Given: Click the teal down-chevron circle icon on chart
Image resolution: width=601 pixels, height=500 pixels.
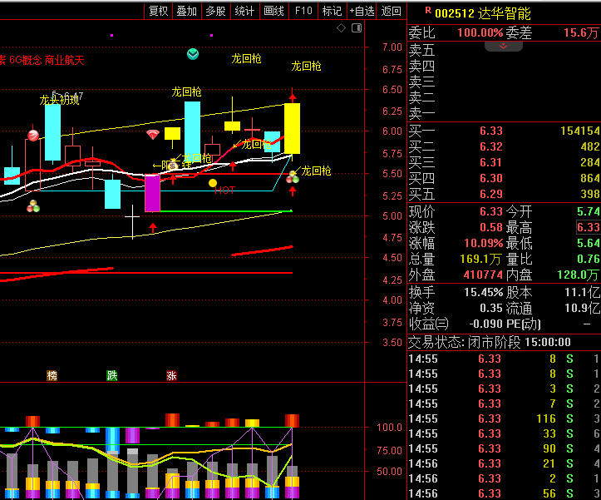Looking at the screenshot, I should coord(193,54).
